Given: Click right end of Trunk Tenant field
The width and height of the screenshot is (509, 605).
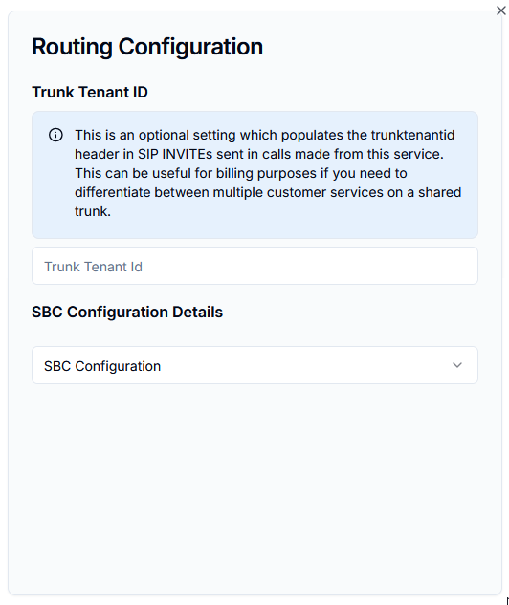Looking at the screenshot, I should [463, 266].
